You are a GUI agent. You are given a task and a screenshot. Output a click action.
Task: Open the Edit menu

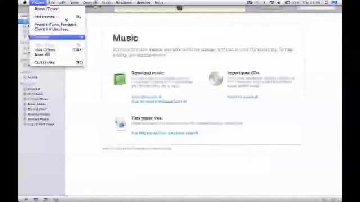pyautogui.click(x=62, y=3)
